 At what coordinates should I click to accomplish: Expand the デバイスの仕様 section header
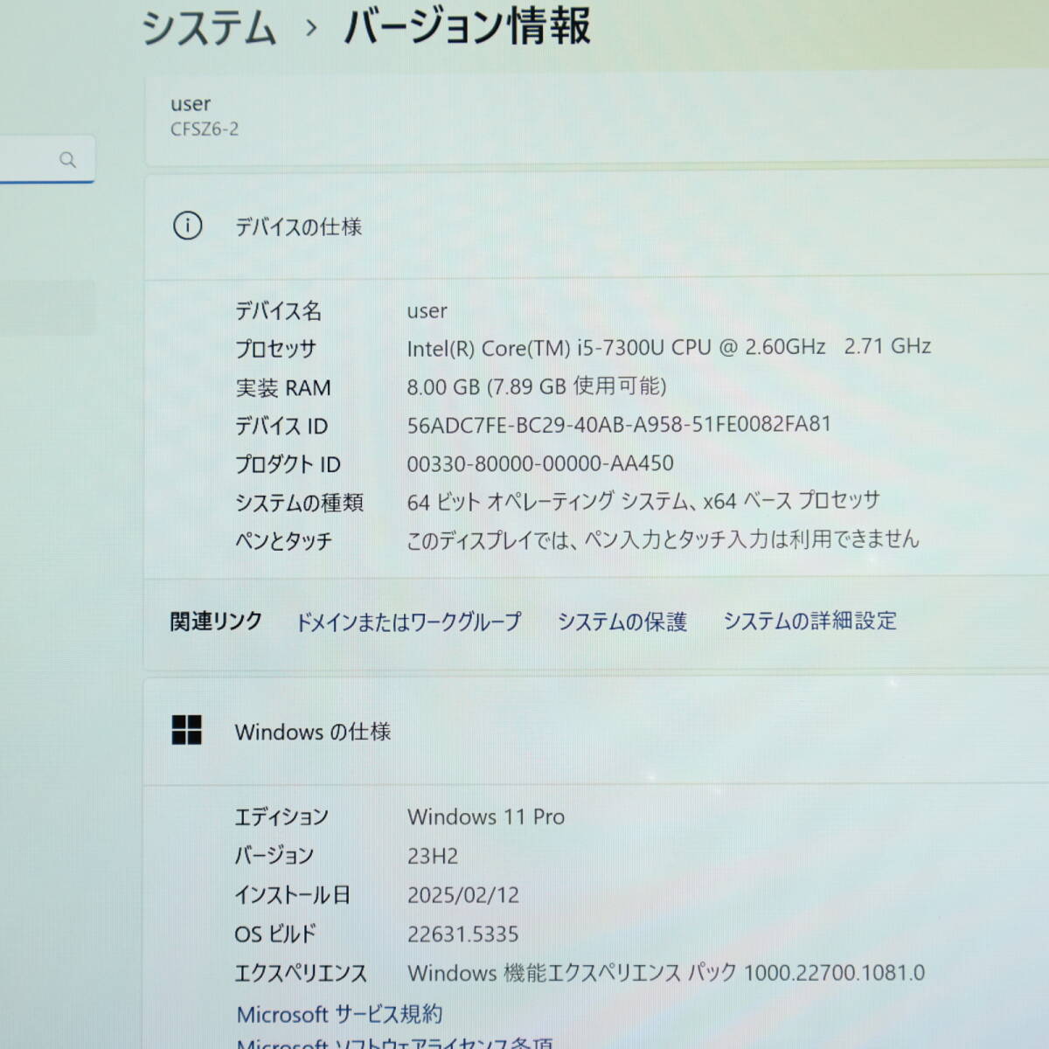point(596,227)
